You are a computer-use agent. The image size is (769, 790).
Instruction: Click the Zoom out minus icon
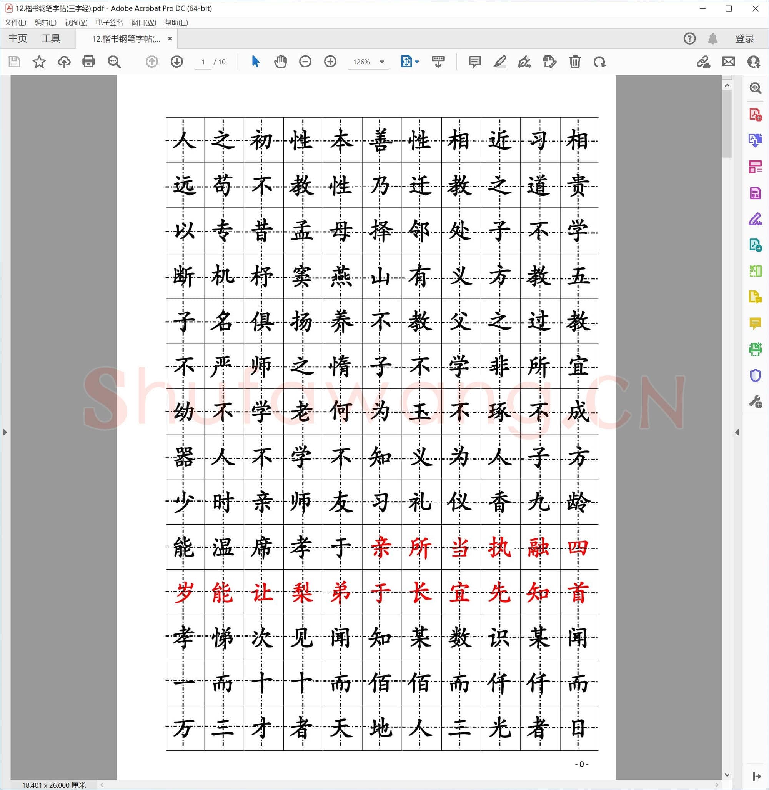coord(305,62)
